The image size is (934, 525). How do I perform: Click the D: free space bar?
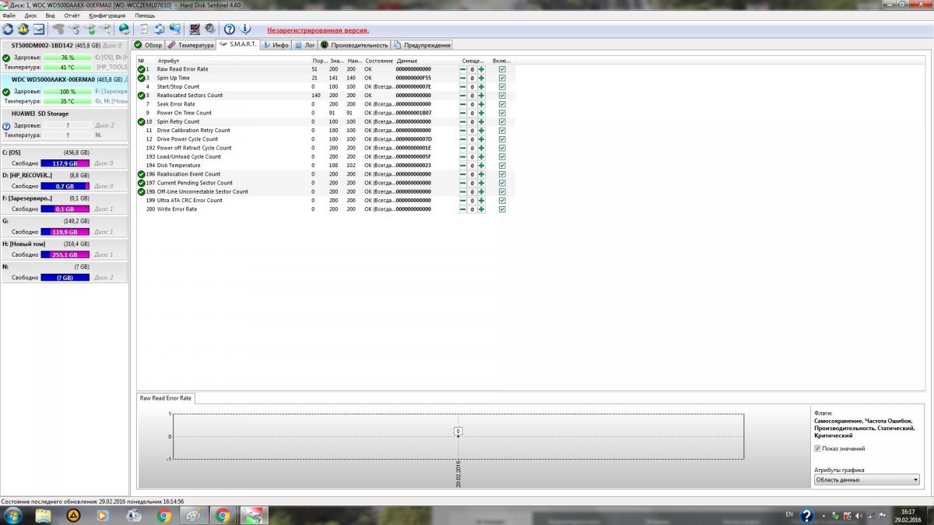[x=65, y=187]
